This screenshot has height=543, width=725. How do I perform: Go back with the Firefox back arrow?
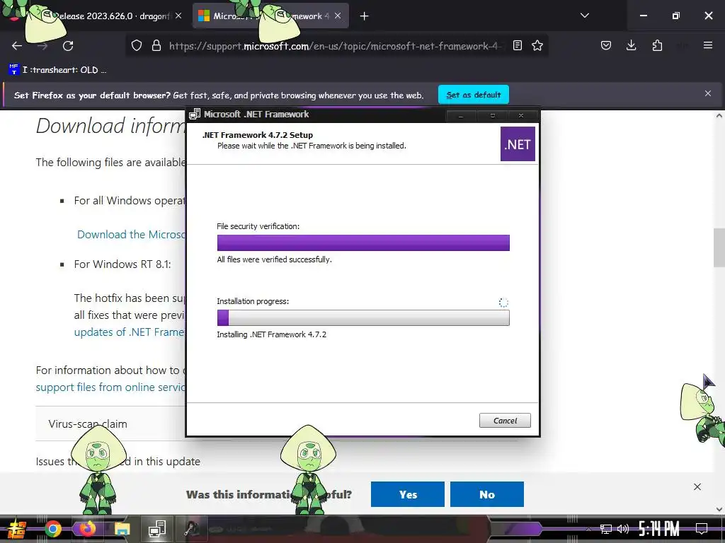pyautogui.click(x=17, y=46)
